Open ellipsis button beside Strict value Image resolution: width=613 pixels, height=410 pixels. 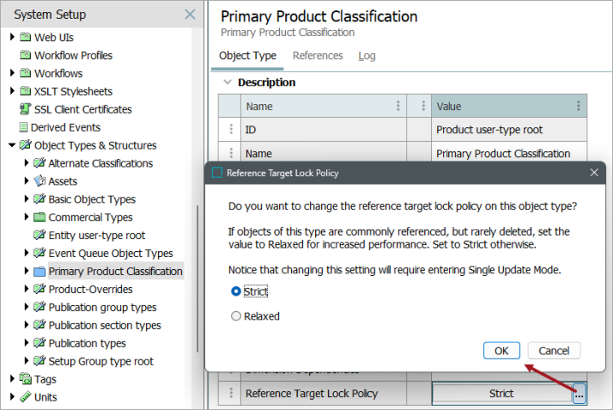pyautogui.click(x=579, y=394)
